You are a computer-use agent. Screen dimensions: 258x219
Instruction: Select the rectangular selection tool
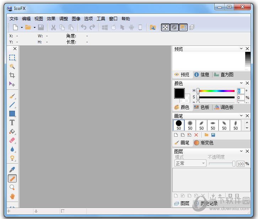click(12, 58)
